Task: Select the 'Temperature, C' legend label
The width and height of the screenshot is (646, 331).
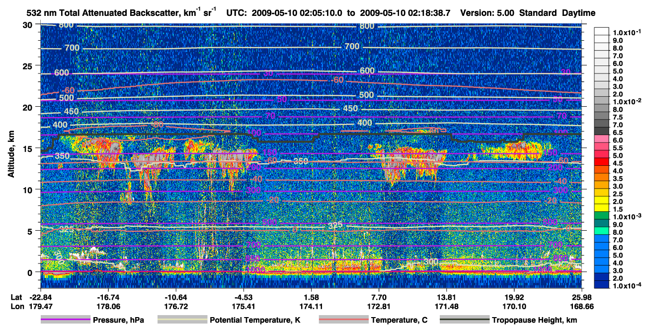Action: click(x=399, y=320)
